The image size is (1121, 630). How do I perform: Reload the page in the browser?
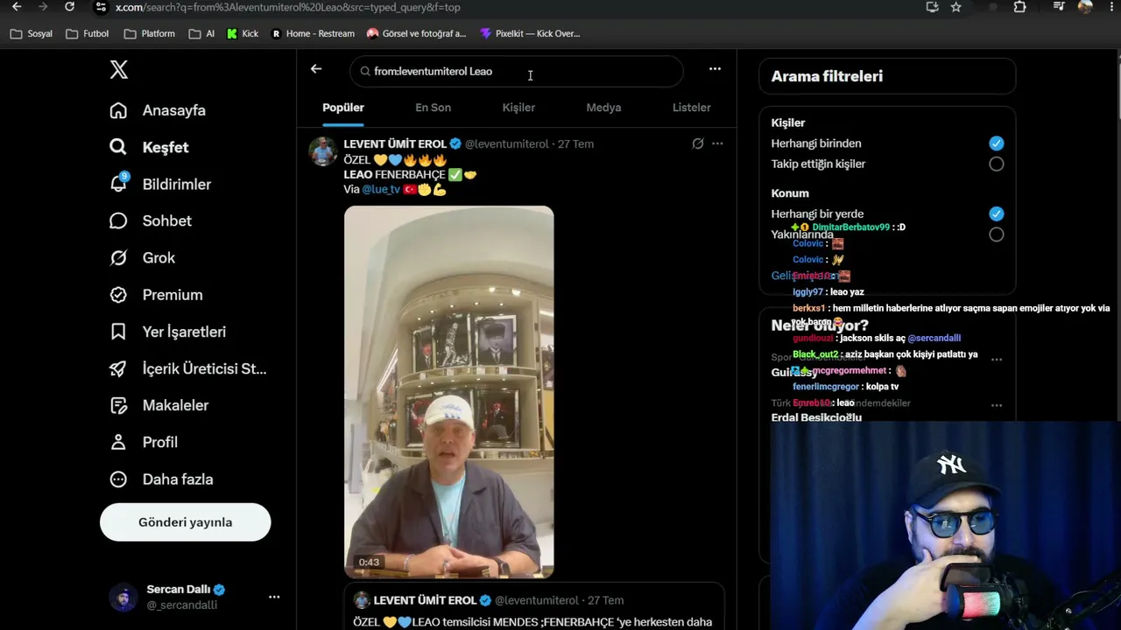pos(69,7)
